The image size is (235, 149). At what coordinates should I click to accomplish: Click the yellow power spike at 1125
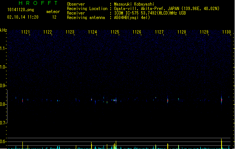pos(116,145)
